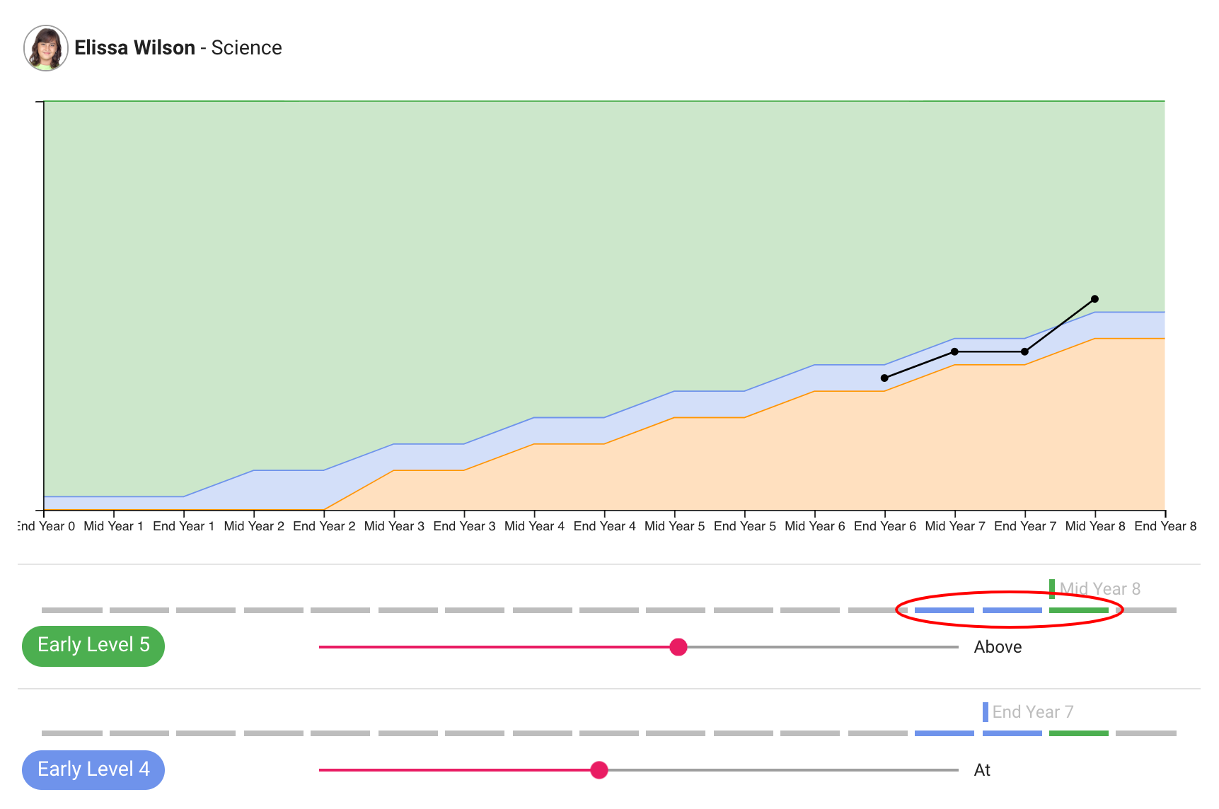Click the Early Level 5 badge
The width and height of the screenshot is (1219, 809).
coord(93,646)
